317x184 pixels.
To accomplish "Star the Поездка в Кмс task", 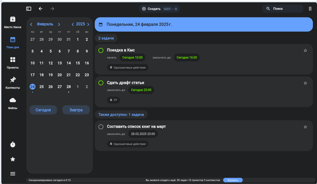I will point(305,51).
